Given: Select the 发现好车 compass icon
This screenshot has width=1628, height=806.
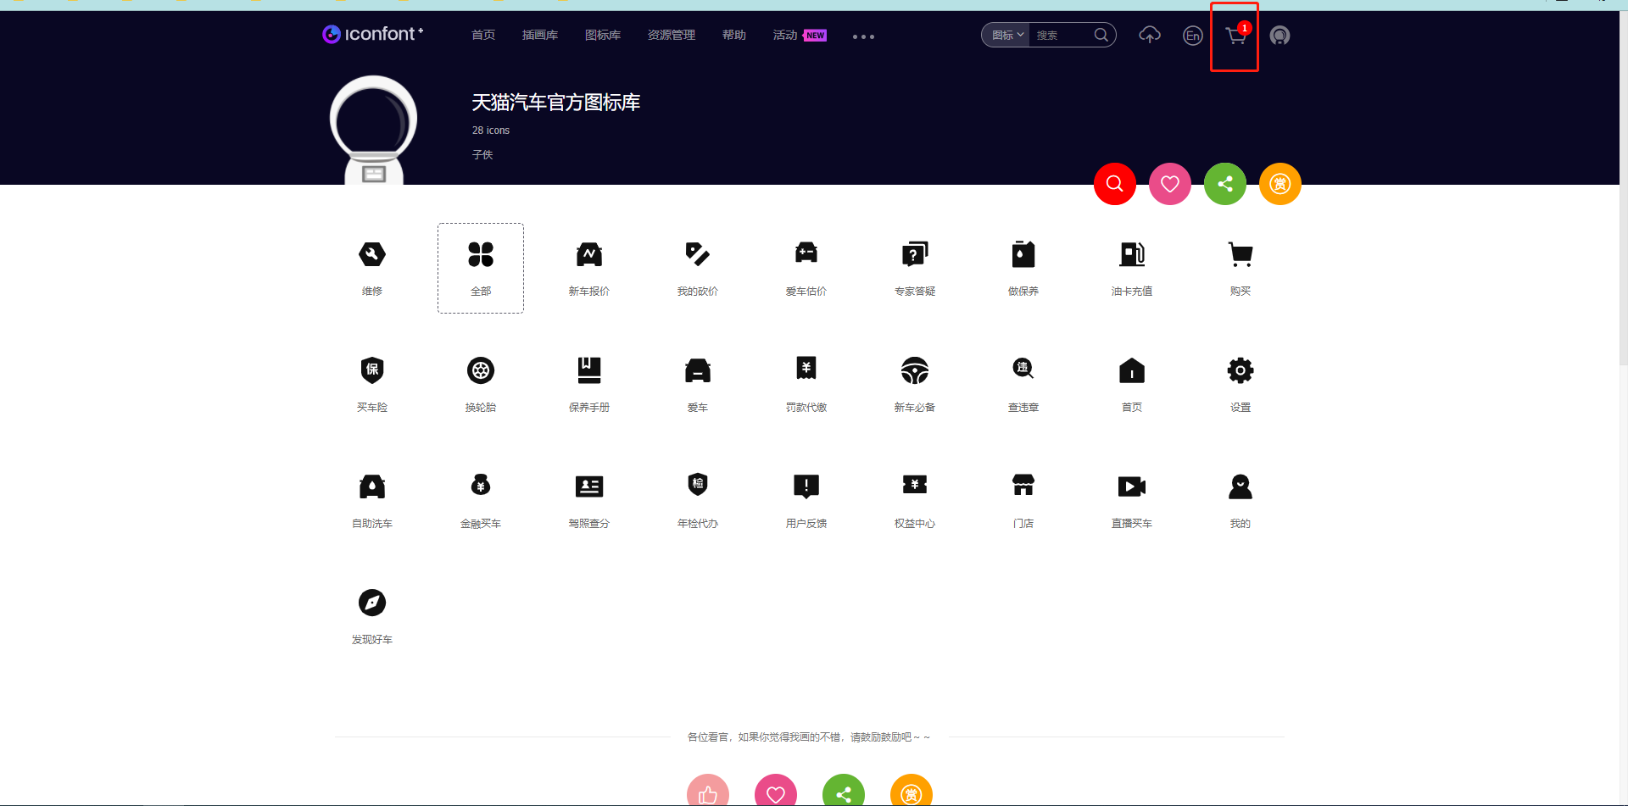Looking at the screenshot, I should tap(372, 603).
